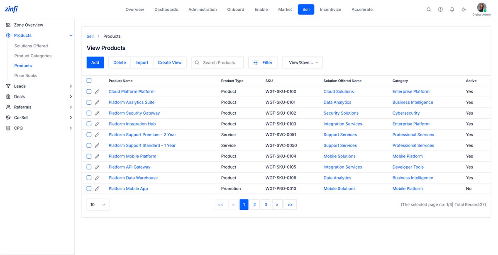Switch to the Overview top menu

coord(135,10)
